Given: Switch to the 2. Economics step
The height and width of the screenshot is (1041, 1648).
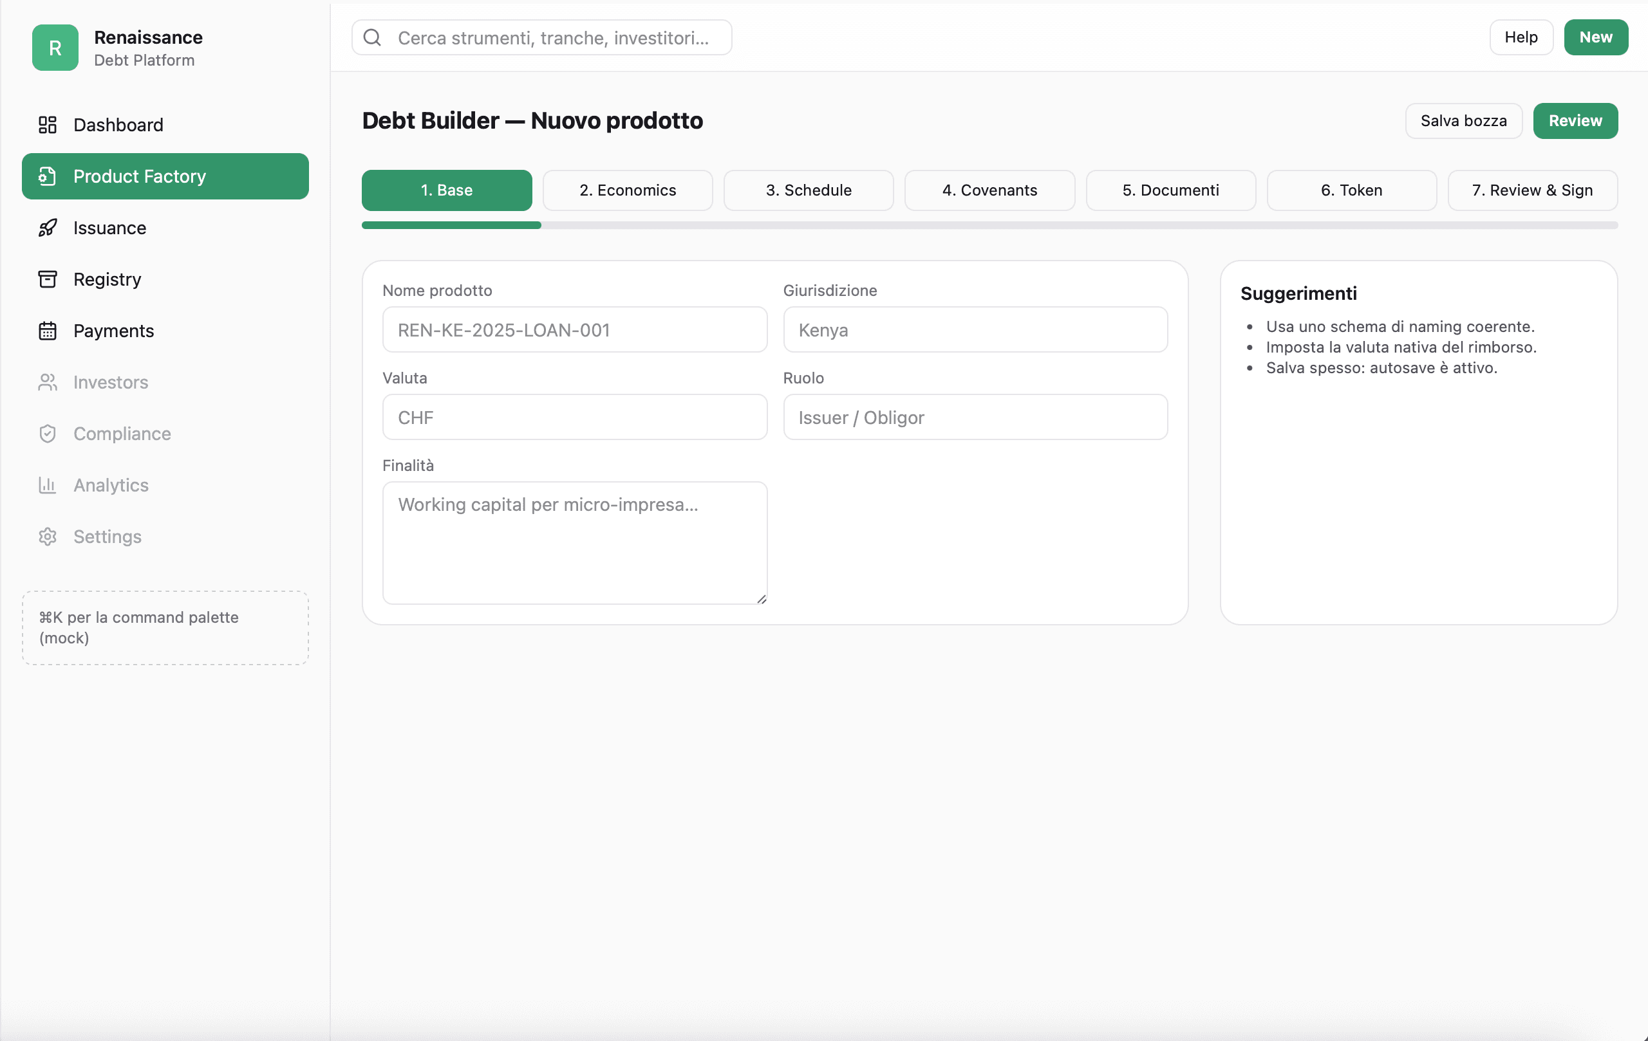Looking at the screenshot, I should [627, 190].
